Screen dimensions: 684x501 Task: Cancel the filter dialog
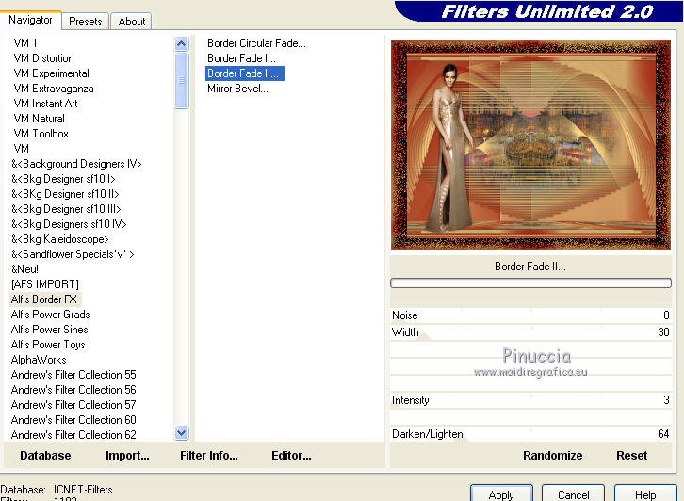pos(573,494)
